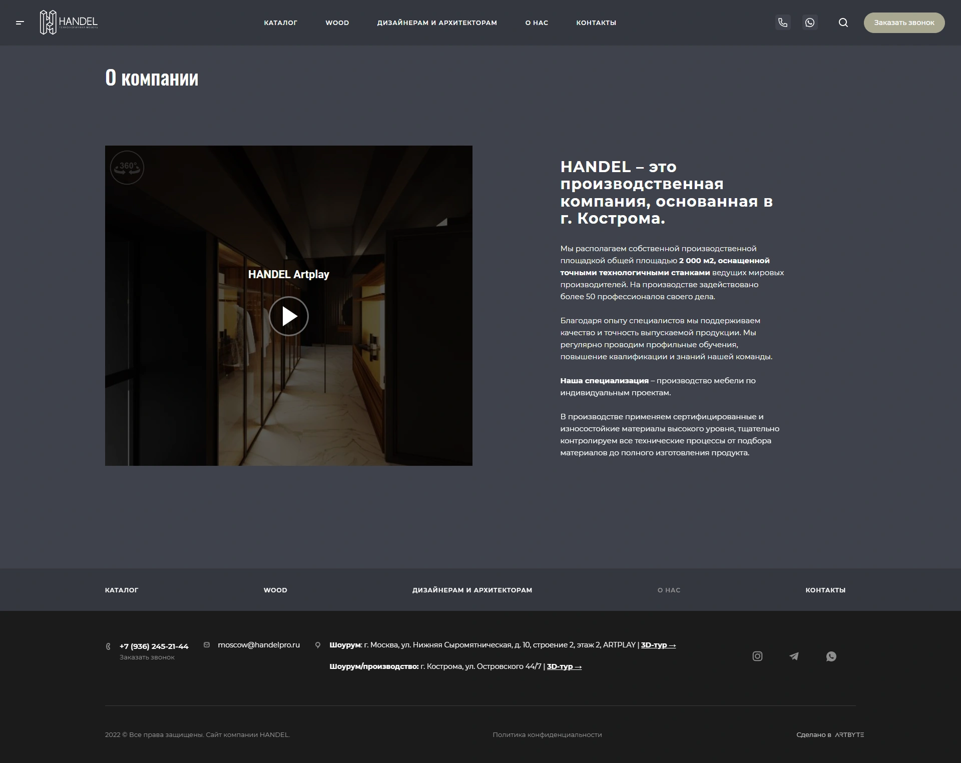Screen dimensions: 961x763
Task: Click the footer phone handset icon
Action: click(x=108, y=646)
